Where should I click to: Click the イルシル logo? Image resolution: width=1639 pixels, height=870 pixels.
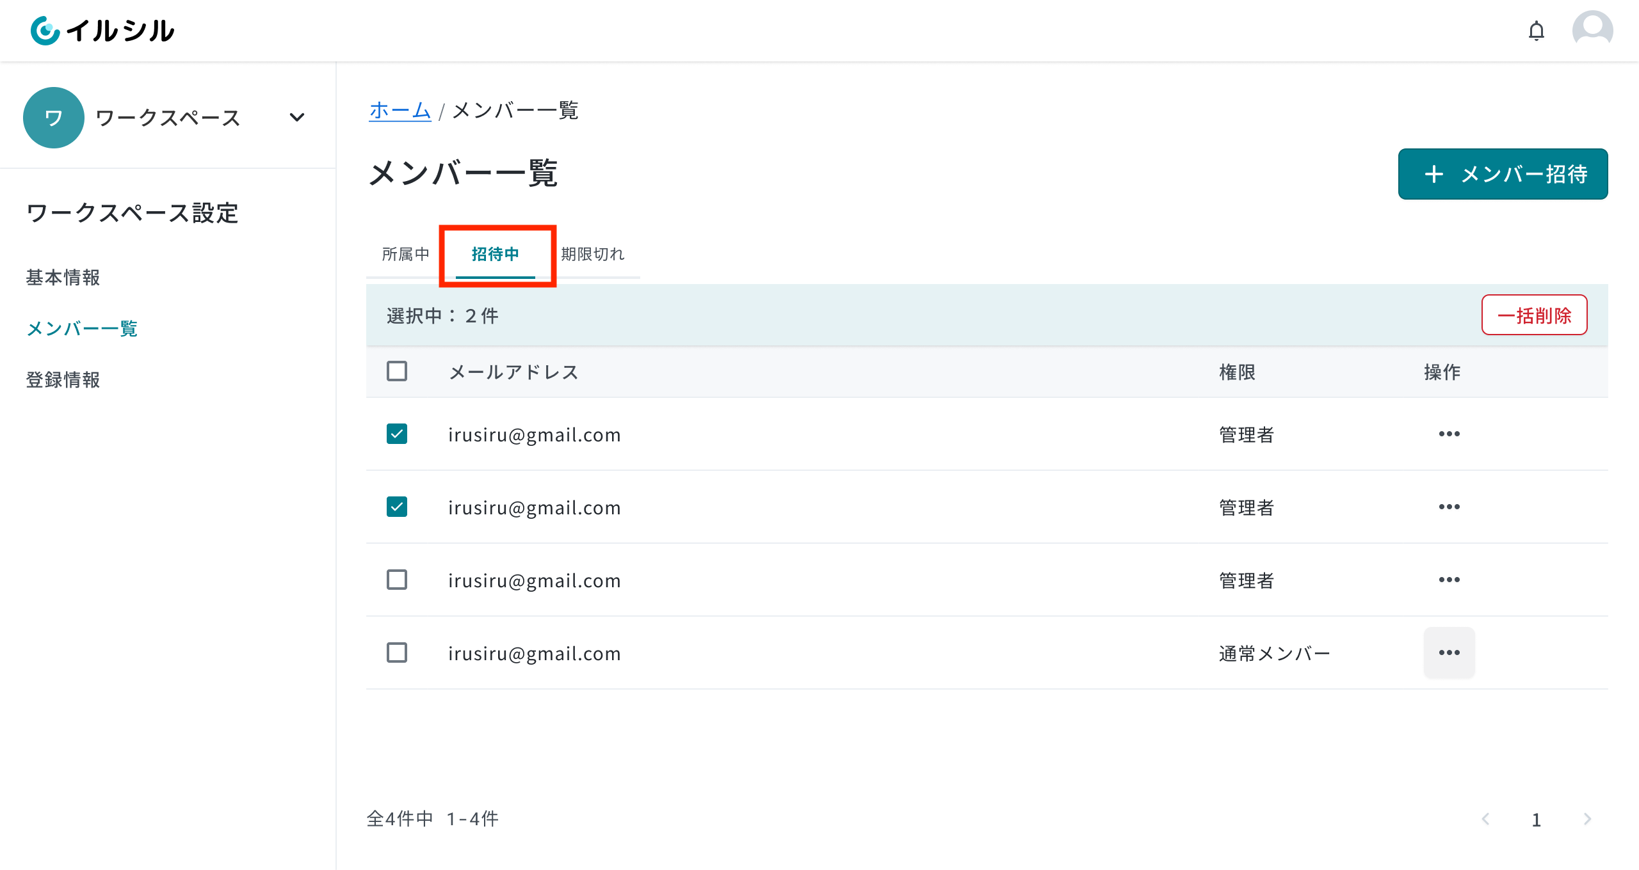[x=102, y=31]
